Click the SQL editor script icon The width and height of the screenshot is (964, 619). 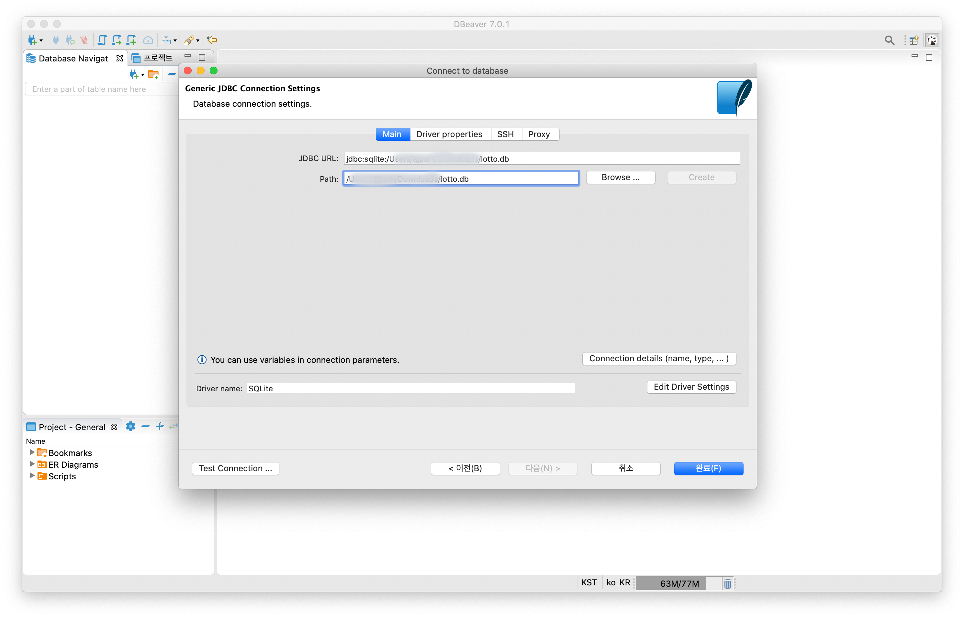click(x=102, y=40)
